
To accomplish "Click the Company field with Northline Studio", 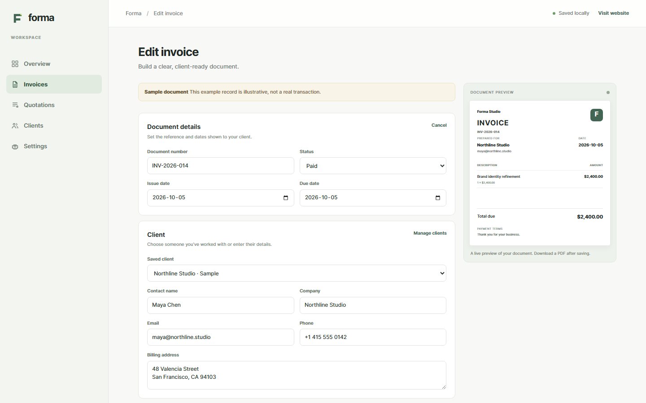I will pyautogui.click(x=373, y=305).
